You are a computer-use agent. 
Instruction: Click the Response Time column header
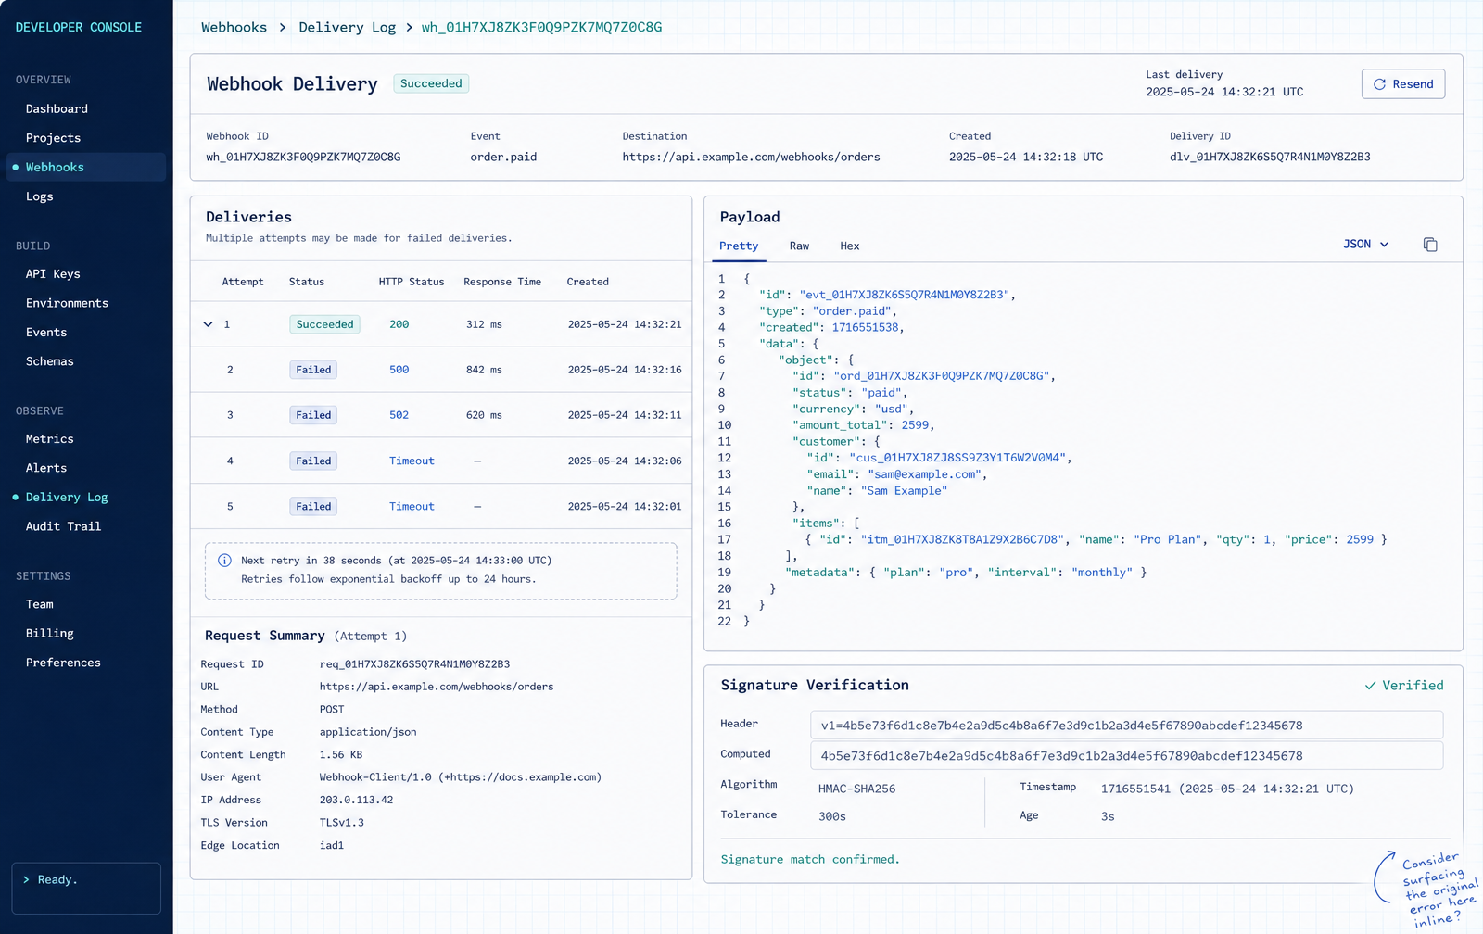[x=502, y=282]
